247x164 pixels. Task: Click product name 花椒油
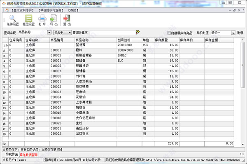(x=81, y=97)
